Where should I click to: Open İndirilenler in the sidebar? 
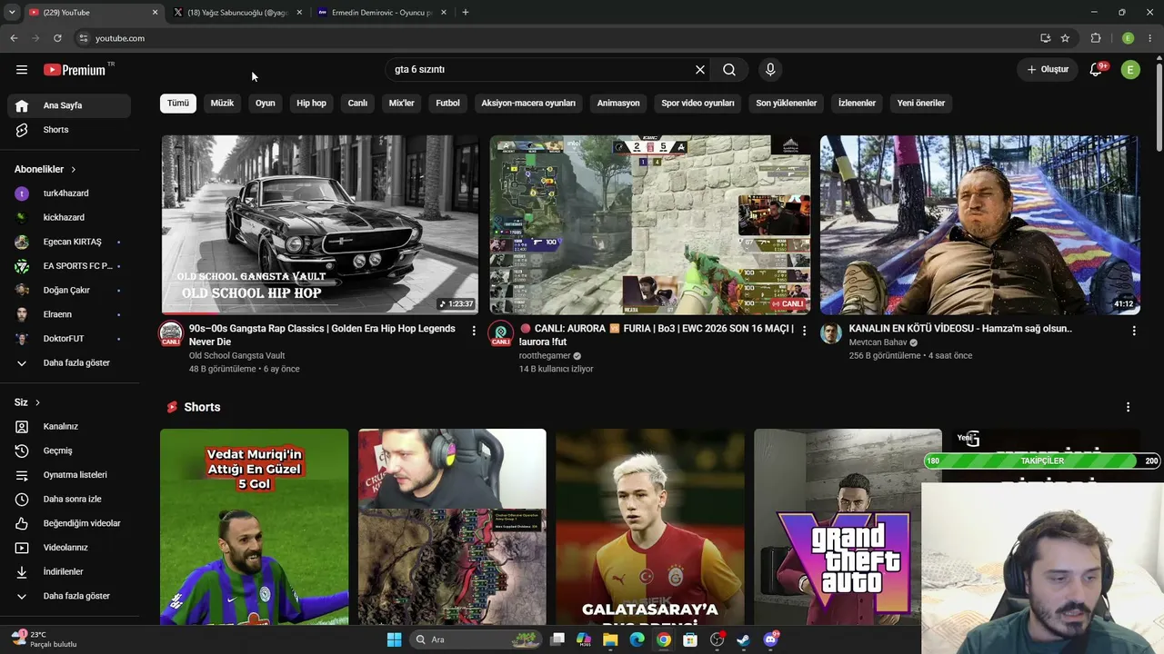tap(69, 571)
